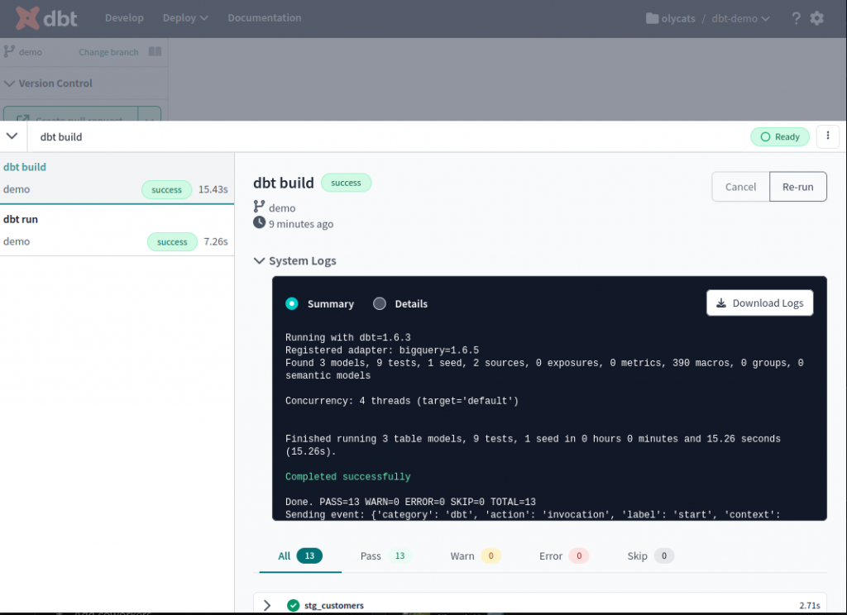Viewport: 847px width, 615px height.
Task: Click the clock icon by 9 minutes ago
Action: pyautogui.click(x=259, y=222)
